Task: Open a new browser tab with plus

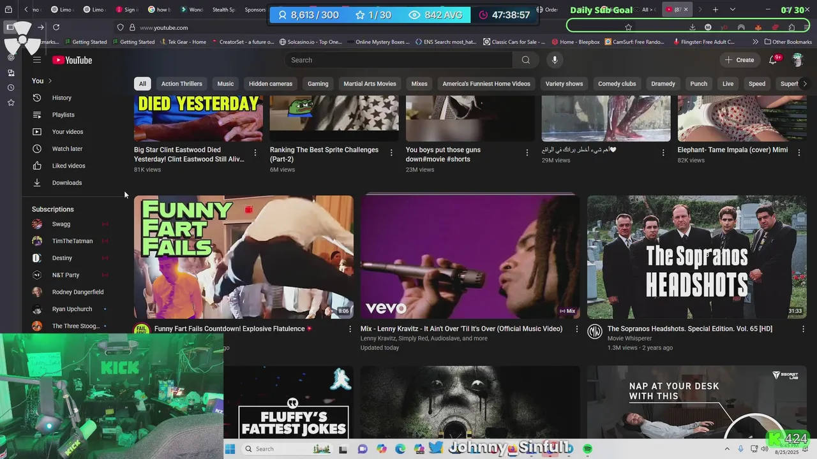Action: click(x=716, y=10)
